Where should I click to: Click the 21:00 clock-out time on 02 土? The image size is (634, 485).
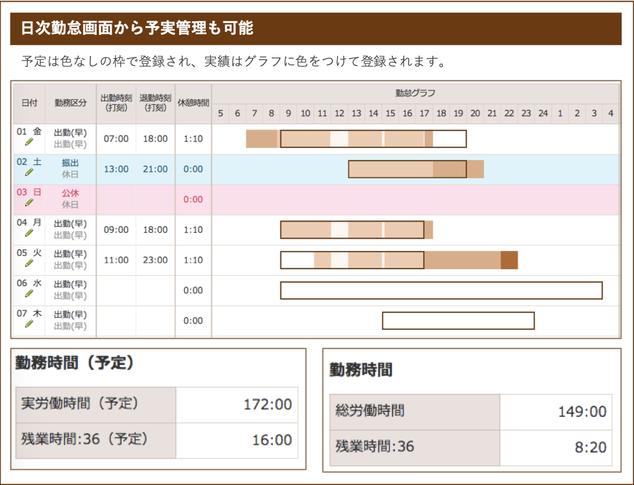pyautogui.click(x=155, y=169)
